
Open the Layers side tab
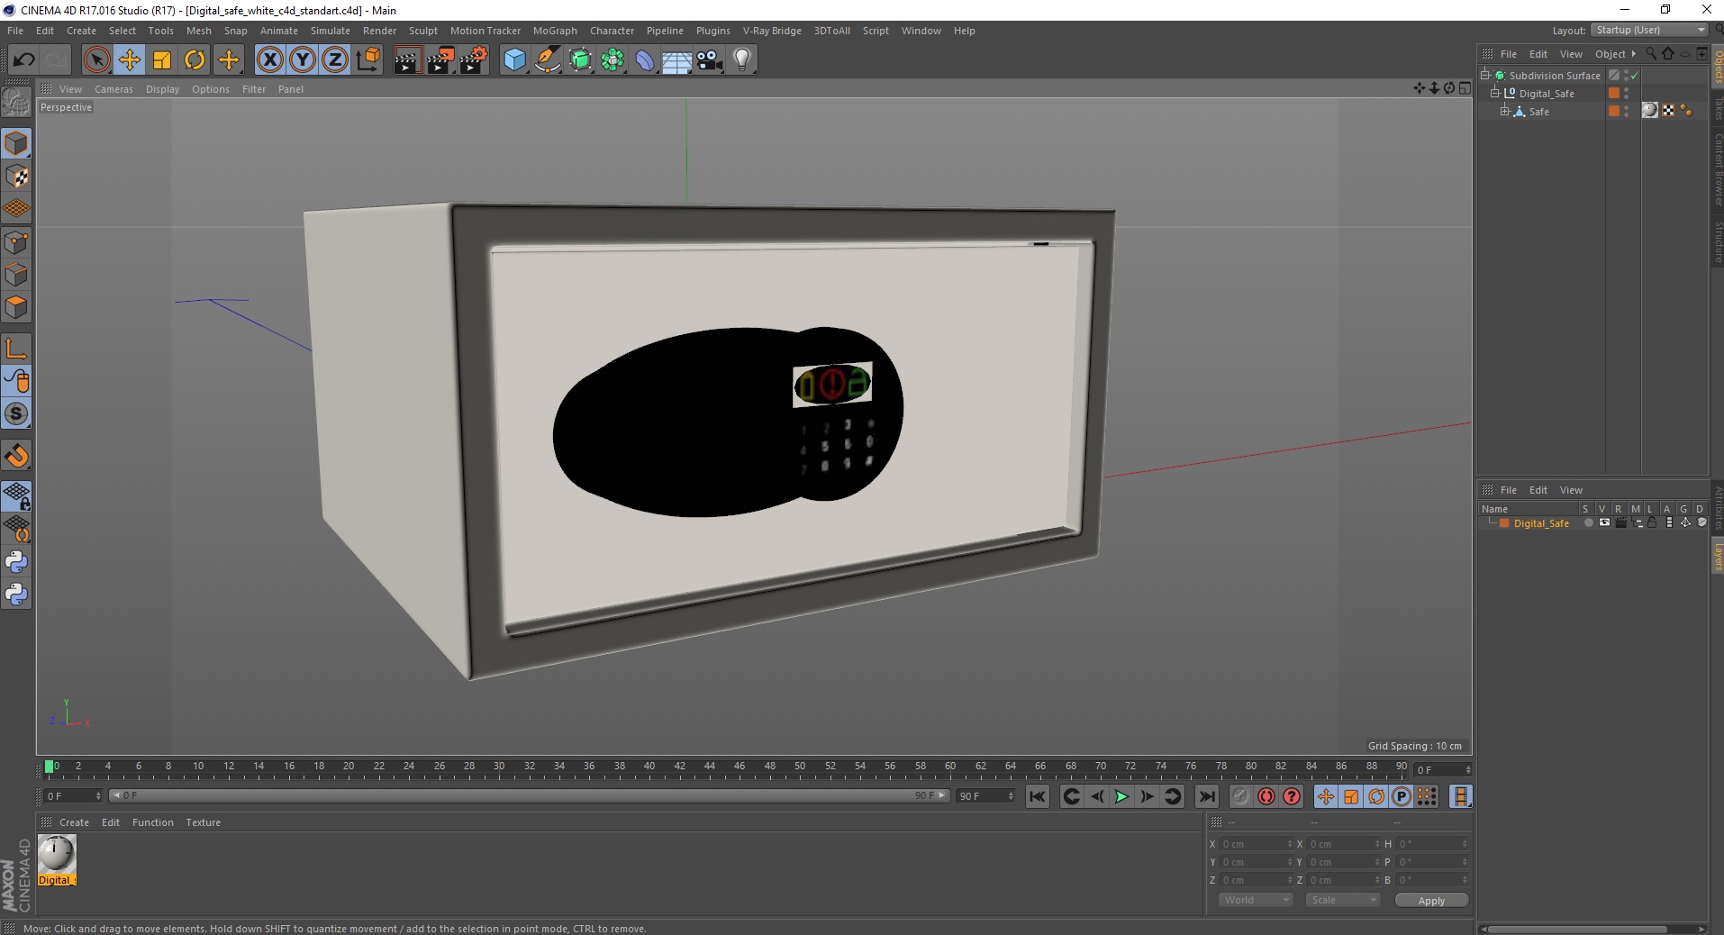coord(1718,557)
